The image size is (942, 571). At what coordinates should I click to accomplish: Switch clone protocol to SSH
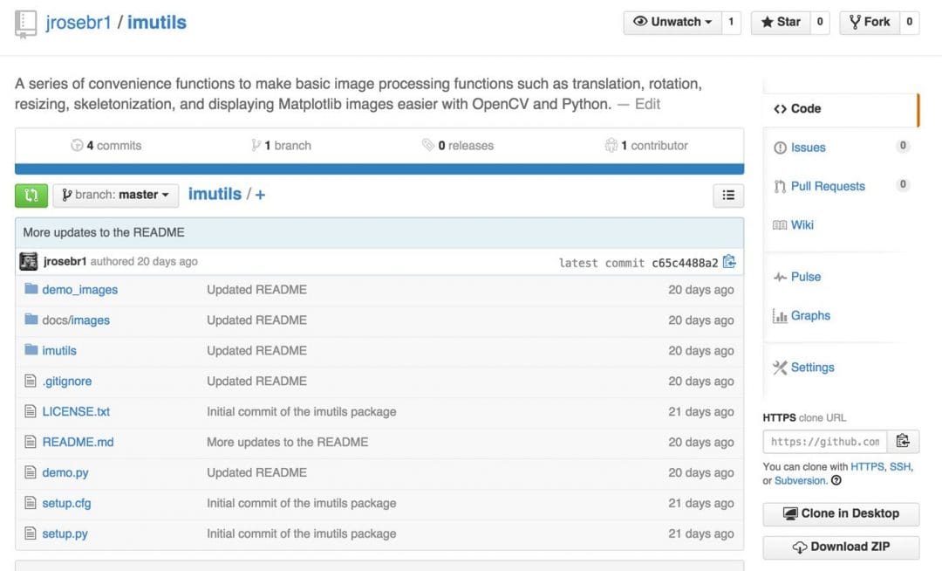pyautogui.click(x=900, y=466)
